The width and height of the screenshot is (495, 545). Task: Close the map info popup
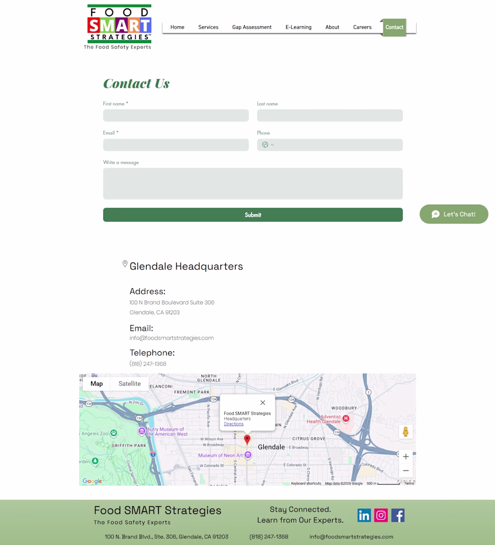tap(263, 402)
